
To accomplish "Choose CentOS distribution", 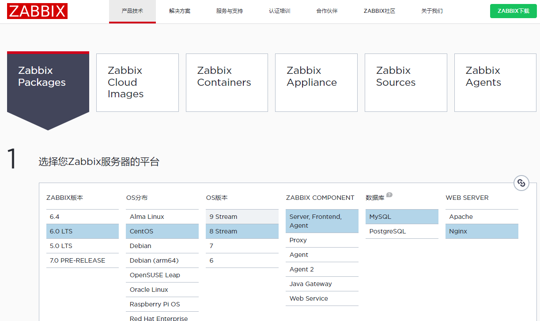I will tap(162, 231).
